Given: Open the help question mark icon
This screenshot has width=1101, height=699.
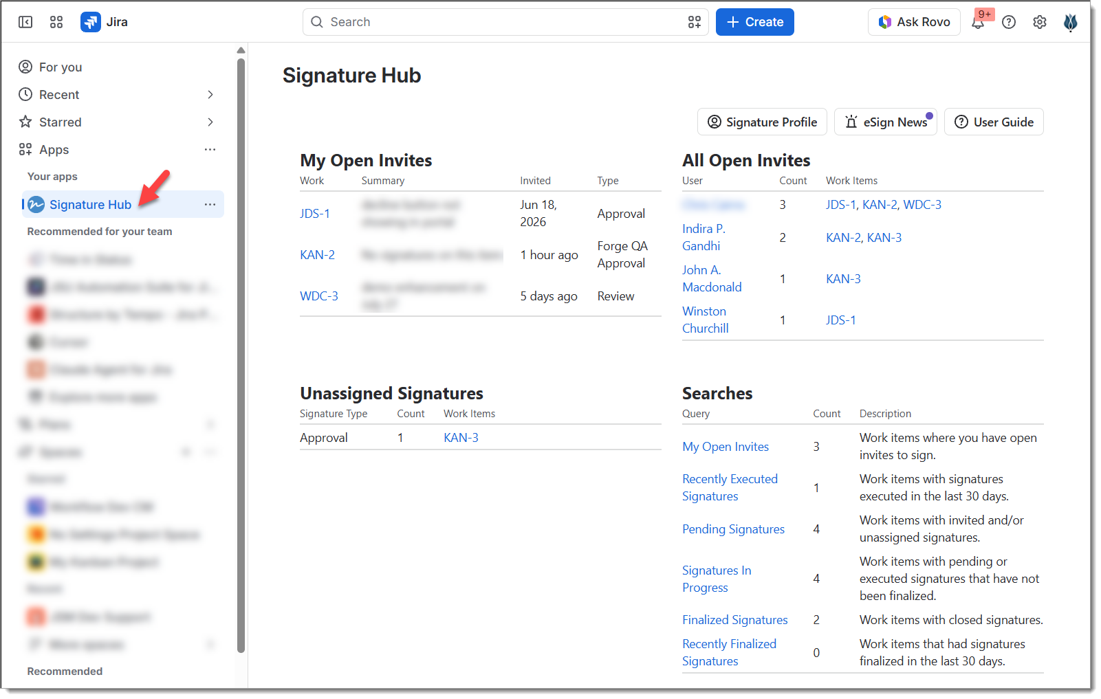Looking at the screenshot, I should 1009,22.
